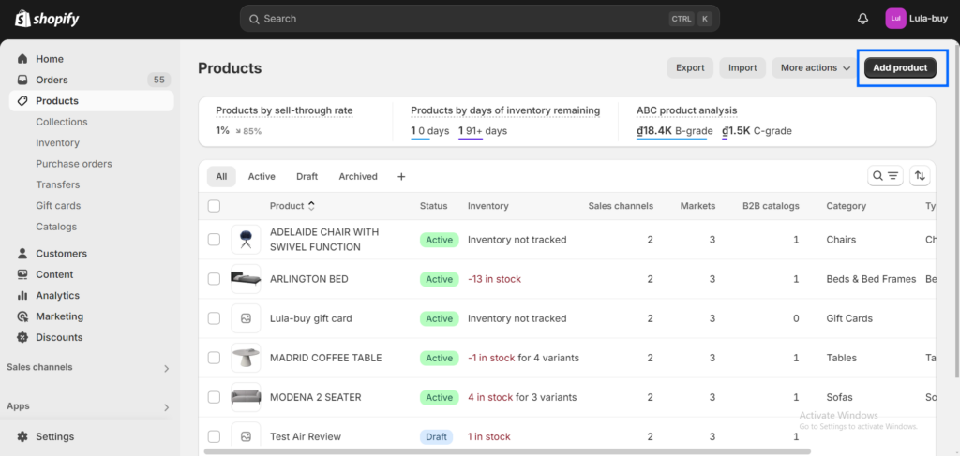The height and width of the screenshot is (456, 960).
Task: Click the Import button
Action: click(x=742, y=67)
